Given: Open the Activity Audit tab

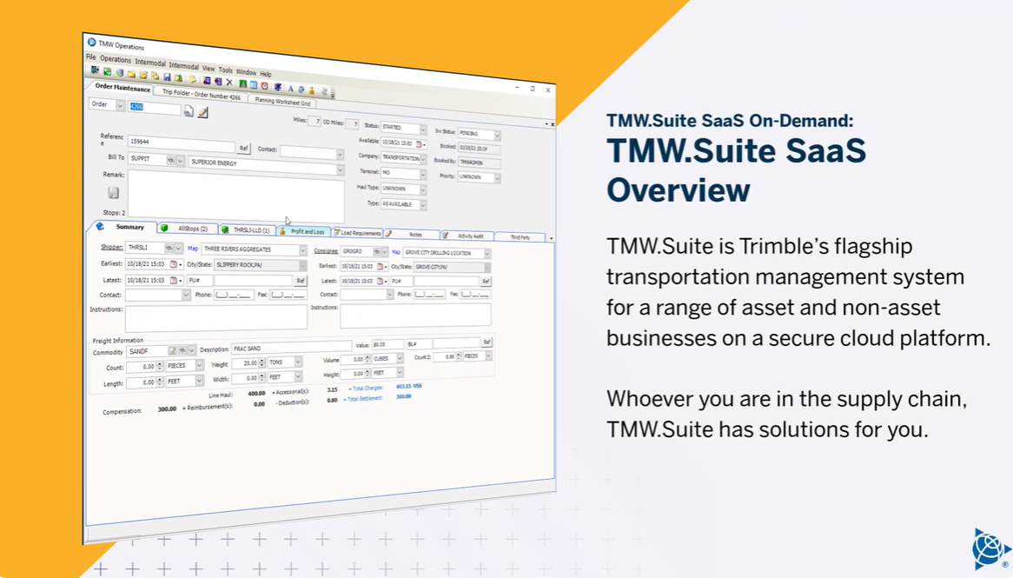Looking at the screenshot, I should pyautogui.click(x=467, y=236).
